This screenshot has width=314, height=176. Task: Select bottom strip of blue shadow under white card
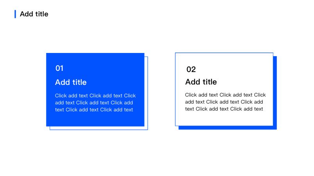click(x=227, y=128)
